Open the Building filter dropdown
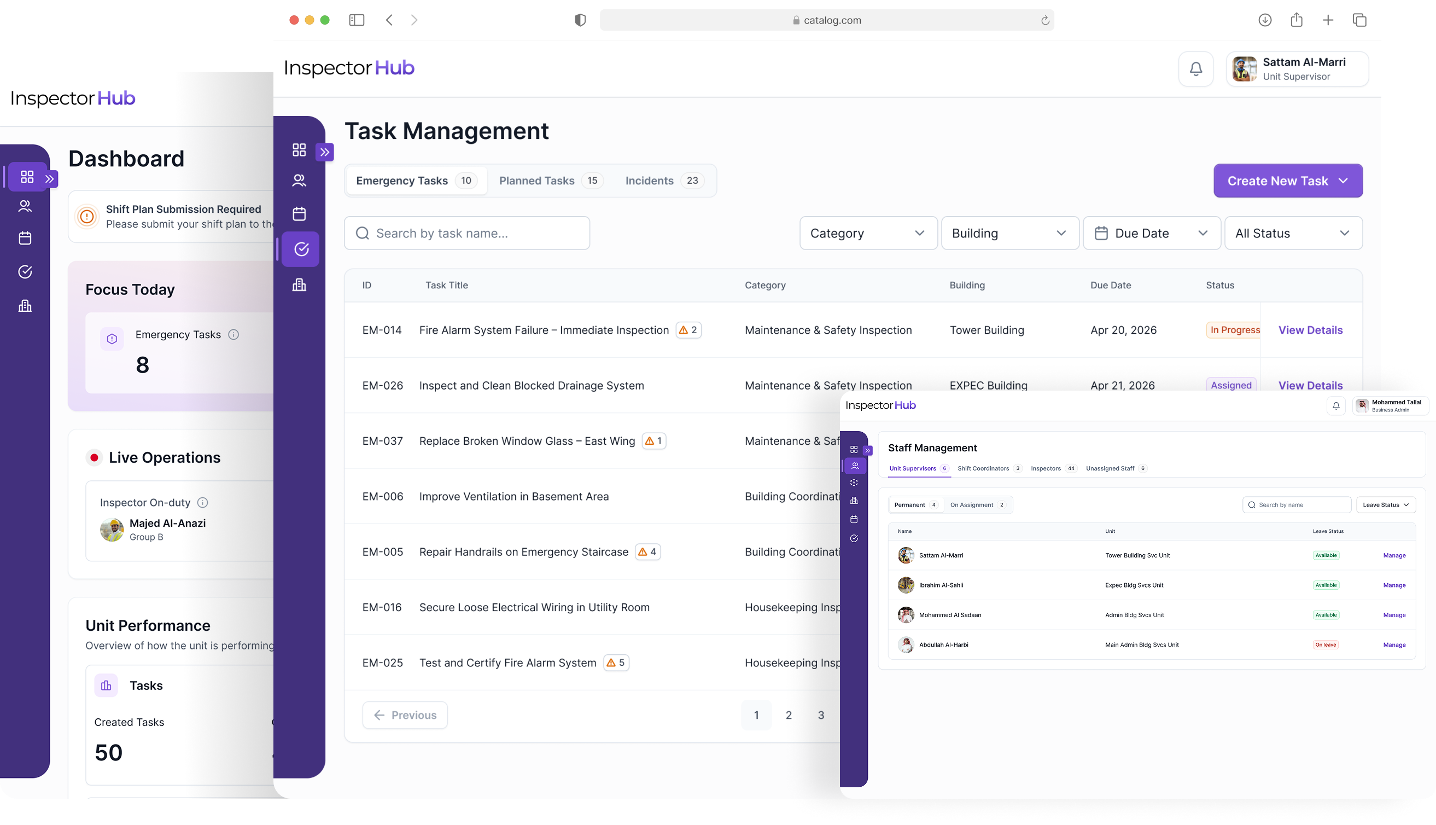The height and width of the screenshot is (825, 1436). click(x=1009, y=234)
